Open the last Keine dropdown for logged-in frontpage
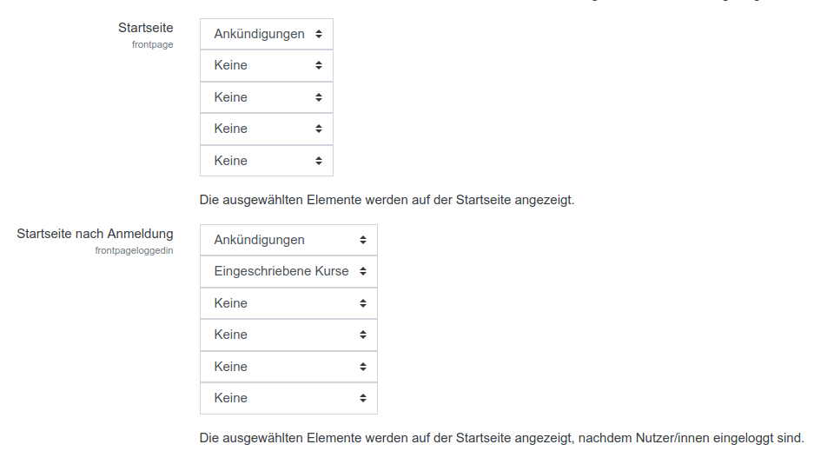Image resolution: width=814 pixels, height=451 pixels. pos(288,398)
